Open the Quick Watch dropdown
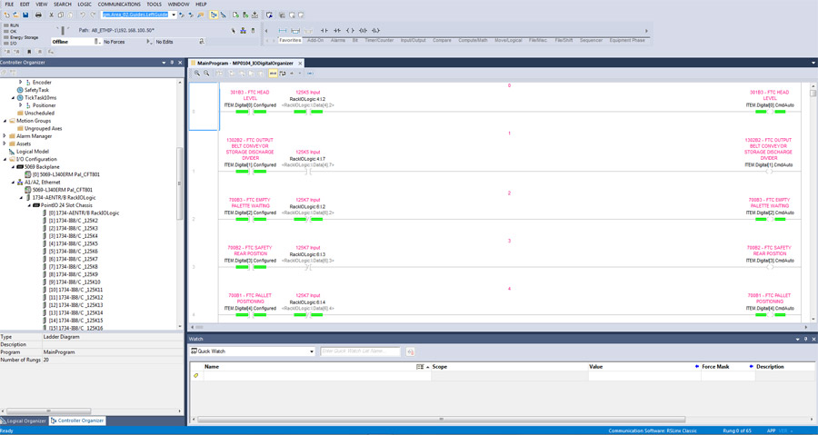 [x=311, y=351]
